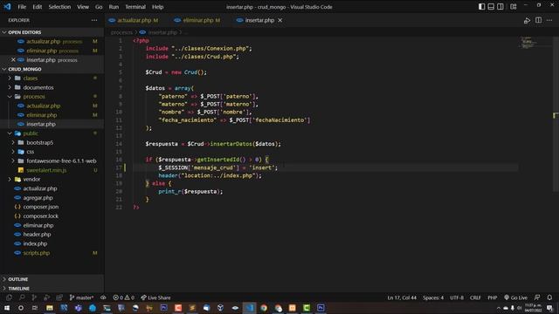
Task: Start Live Share session
Action: point(155,297)
